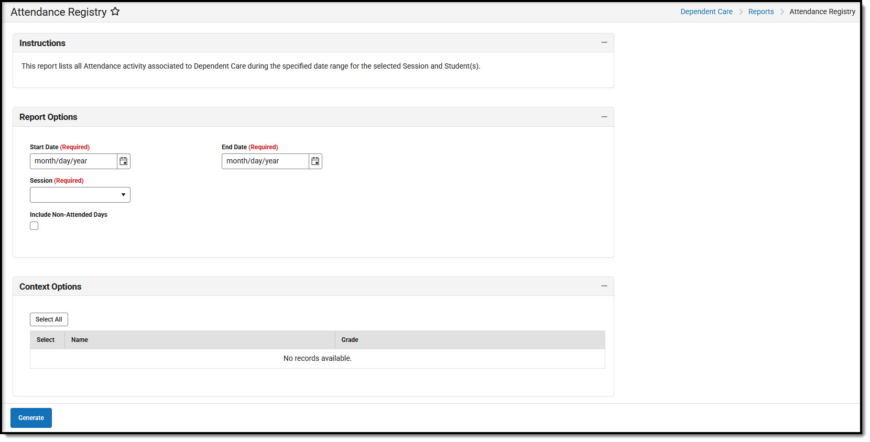The width and height of the screenshot is (870, 442).
Task: Navigate to the Reports breadcrumb
Action: click(761, 12)
